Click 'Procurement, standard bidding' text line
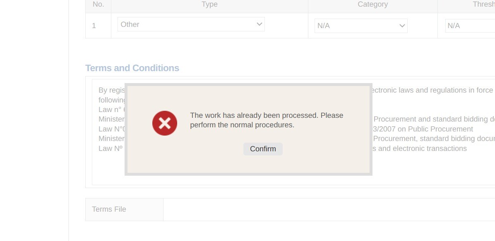This screenshot has height=241, width=495. pos(434,138)
